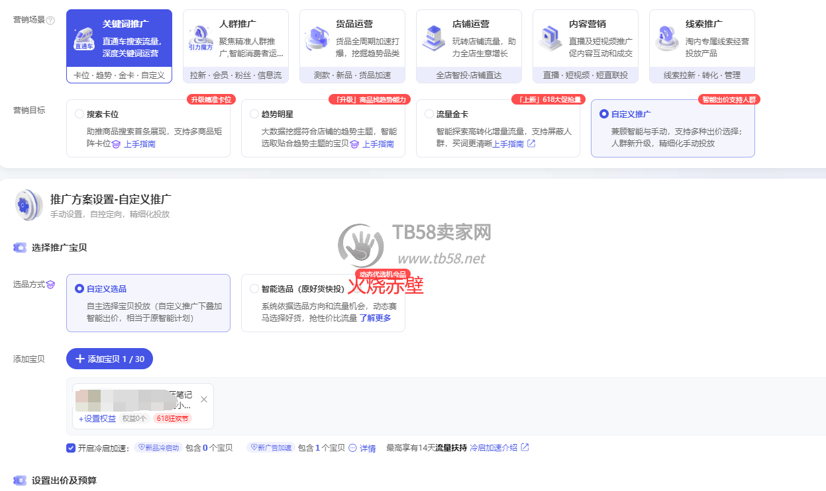Click 全店智投·店铺直达 subtitle text
Viewport: 826px width, 491px height.
pos(469,75)
